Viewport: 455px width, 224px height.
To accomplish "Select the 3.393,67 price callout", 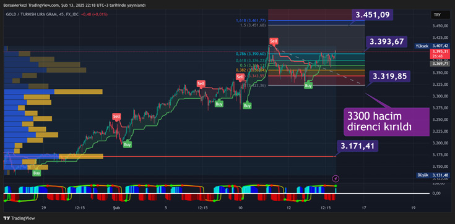I will tap(387, 42).
